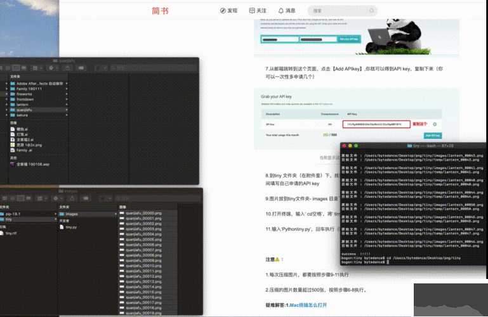488x317 pixels.
Task: Select the tiny.py script file
Action: pos(71,227)
